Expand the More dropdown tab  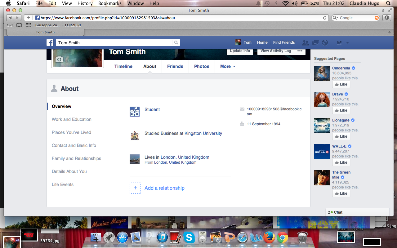228,66
